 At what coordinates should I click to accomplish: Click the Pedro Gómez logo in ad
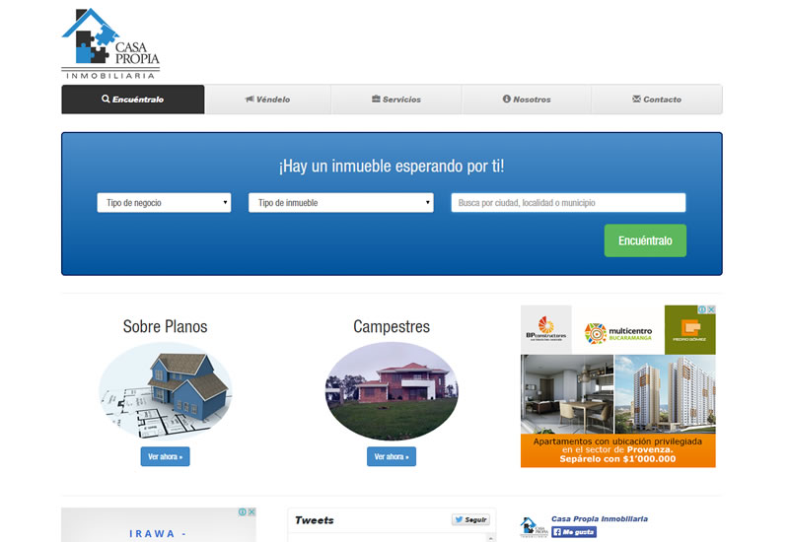click(x=689, y=330)
